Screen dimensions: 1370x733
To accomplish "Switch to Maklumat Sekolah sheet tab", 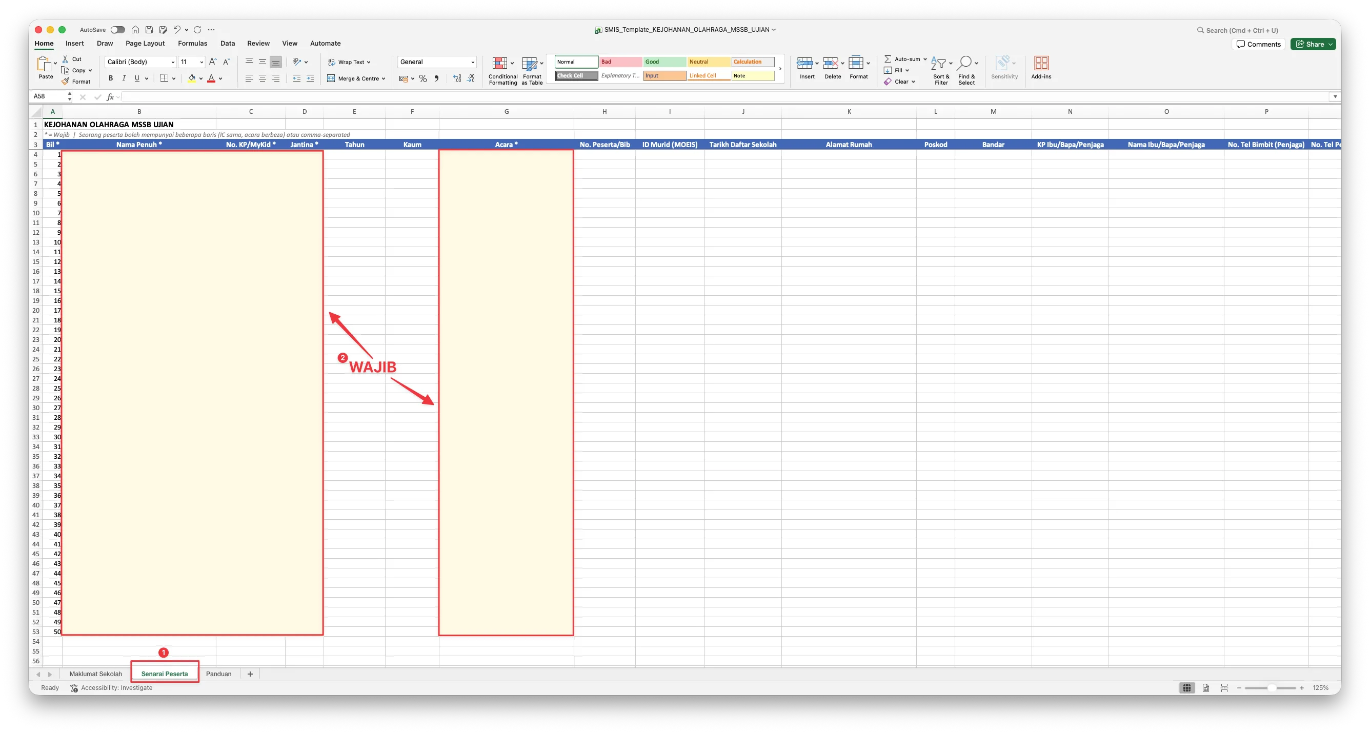I will coord(96,674).
